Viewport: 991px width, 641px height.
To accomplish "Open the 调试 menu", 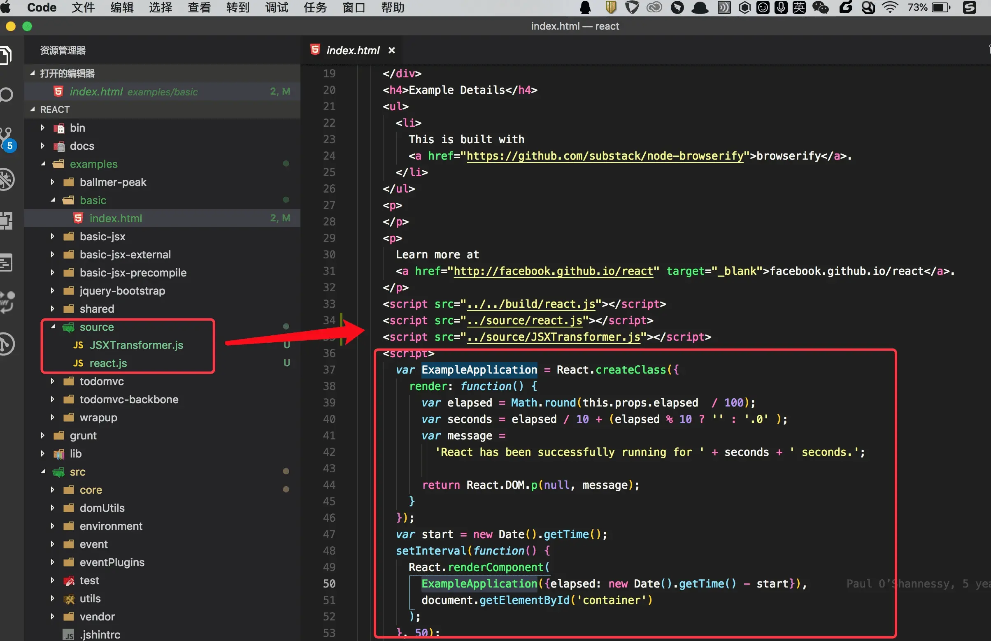I will coord(277,7).
